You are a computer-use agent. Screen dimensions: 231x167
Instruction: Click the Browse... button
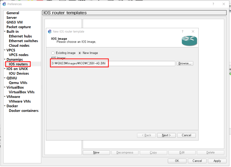pyautogui.click(x=185, y=64)
